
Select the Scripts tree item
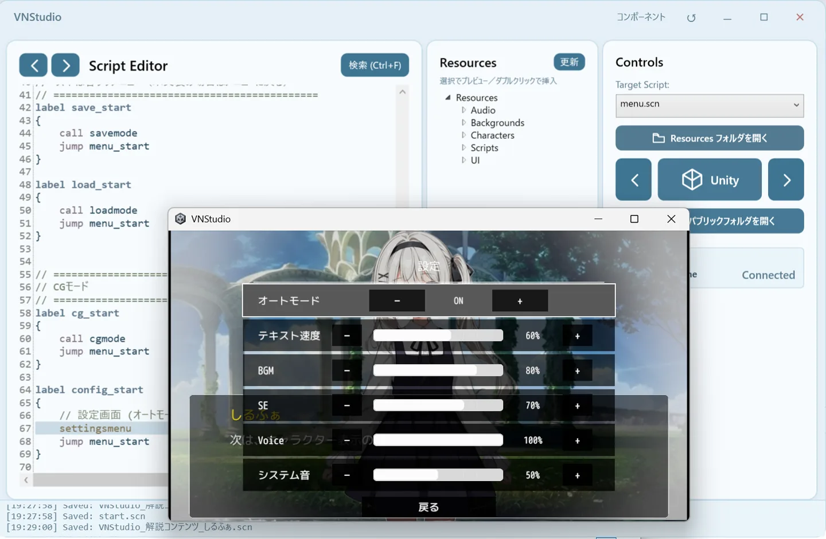[x=484, y=148]
